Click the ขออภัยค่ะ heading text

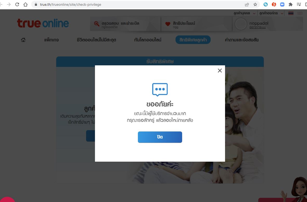click(160, 104)
